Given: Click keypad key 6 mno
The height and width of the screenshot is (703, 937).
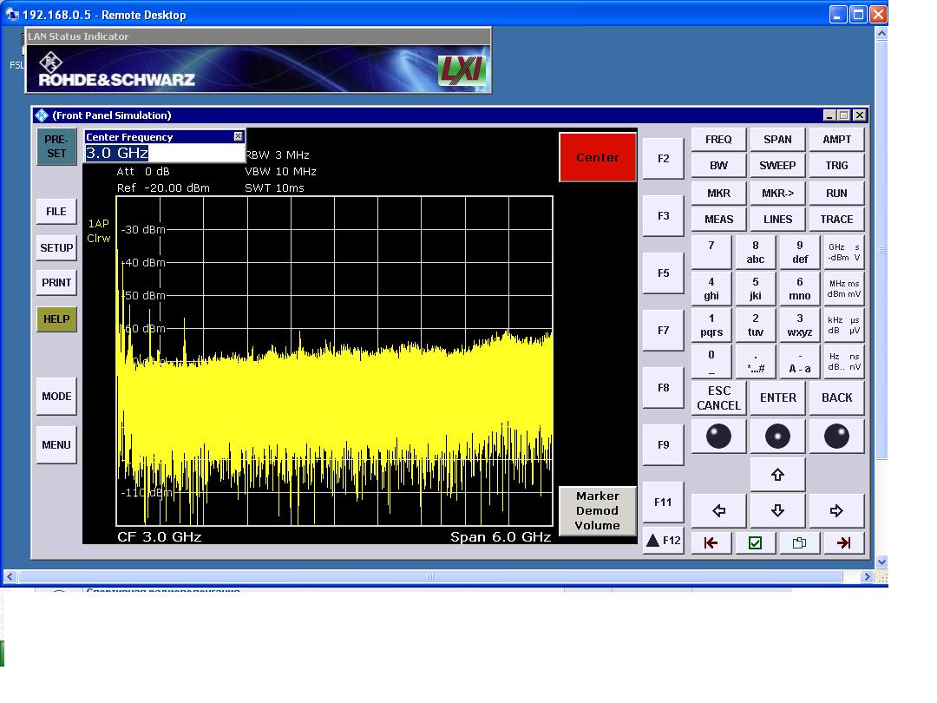Looking at the screenshot, I should tap(800, 288).
